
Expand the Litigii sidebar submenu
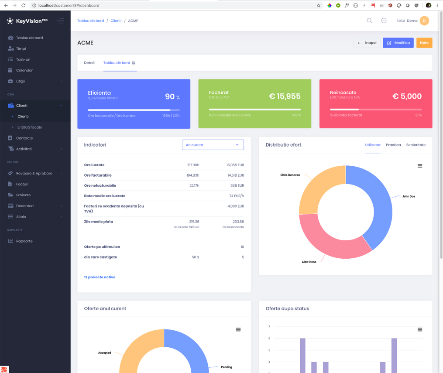[x=35, y=81]
